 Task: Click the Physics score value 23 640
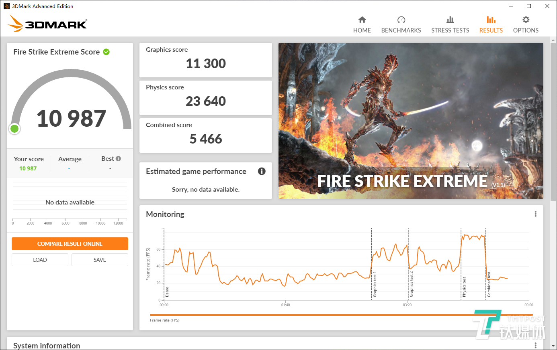[x=206, y=101]
